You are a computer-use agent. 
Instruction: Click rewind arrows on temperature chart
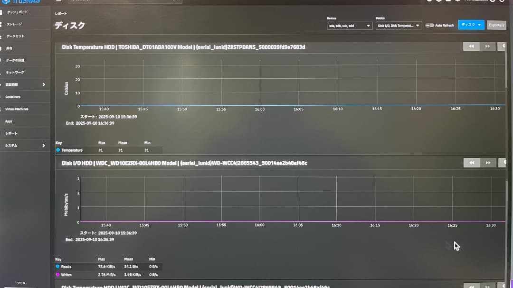coord(471,46)
